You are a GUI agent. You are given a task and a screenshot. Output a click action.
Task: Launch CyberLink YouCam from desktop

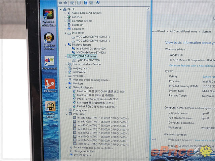tap(49, 39)
